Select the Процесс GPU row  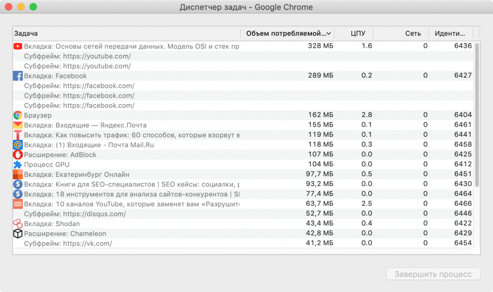[x=243, y=165]
